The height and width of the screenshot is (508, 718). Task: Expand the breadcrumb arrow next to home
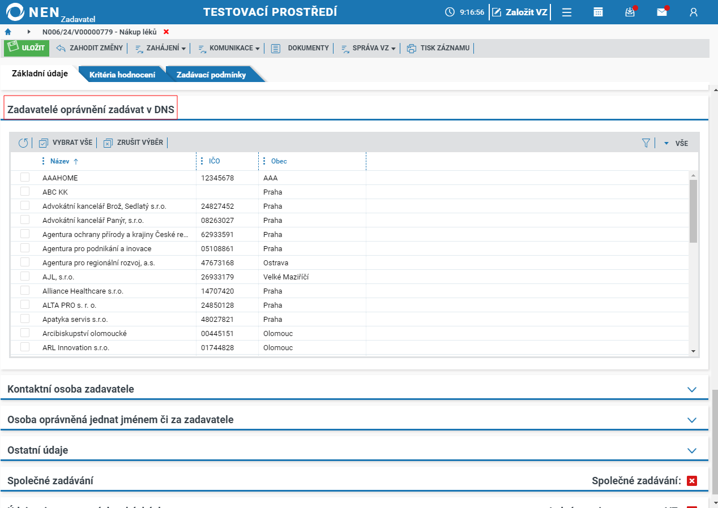click(29, 32)
